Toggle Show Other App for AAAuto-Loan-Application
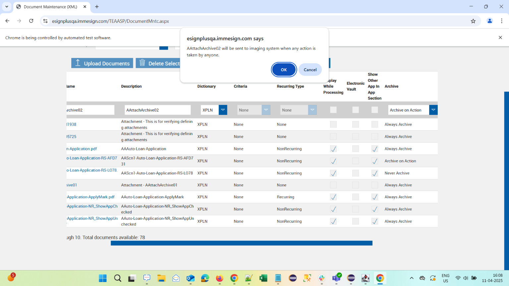509x286 pixels. [x=375, y=149]
